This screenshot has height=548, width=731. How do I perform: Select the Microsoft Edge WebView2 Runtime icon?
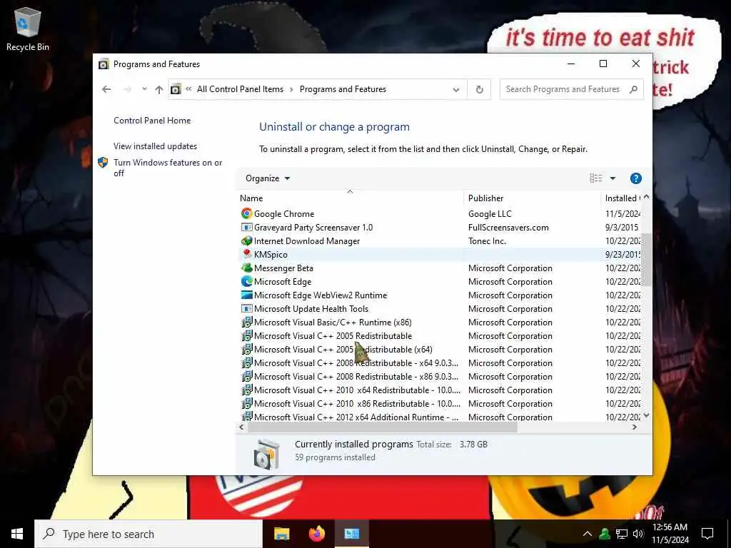(x=246, y=295)
